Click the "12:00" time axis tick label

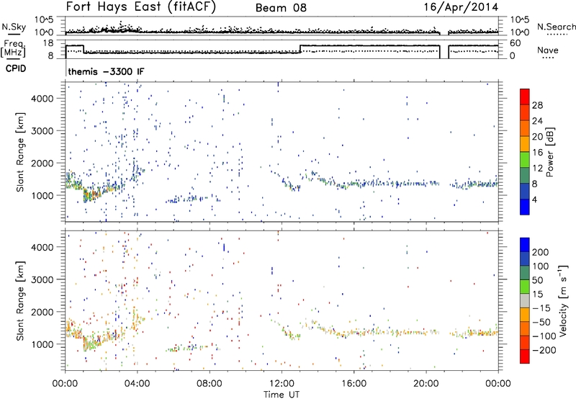pyautogui.click(x=282, y=384)
